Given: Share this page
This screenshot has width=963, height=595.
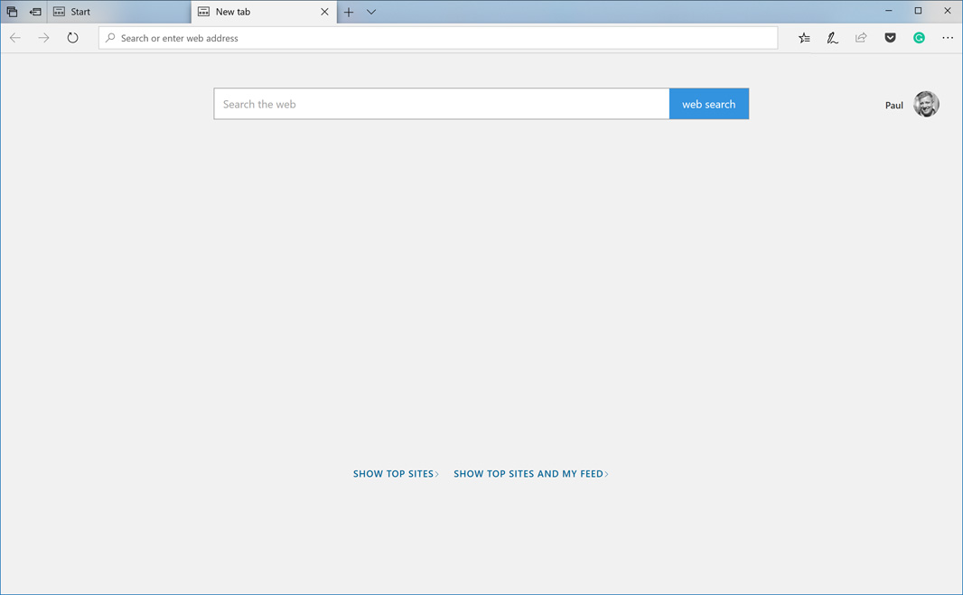Looking at the screenshot, I should [x=861, y=38].
